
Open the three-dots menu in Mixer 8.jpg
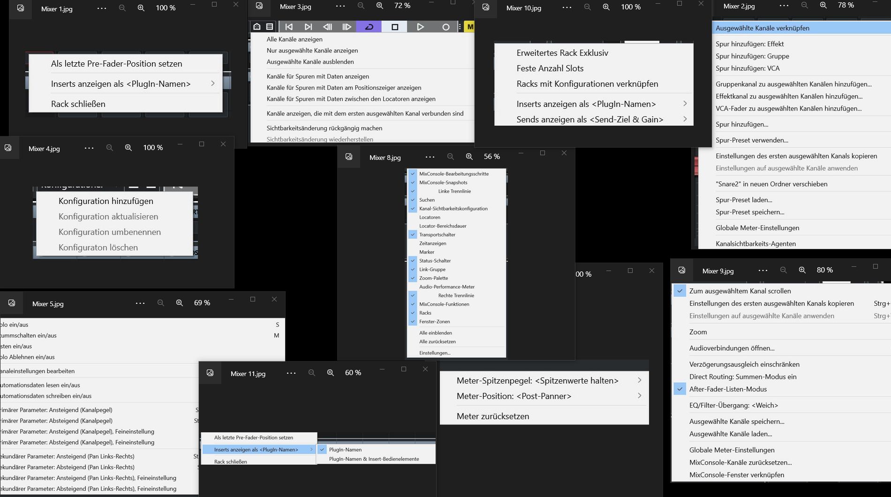(430, 157)
